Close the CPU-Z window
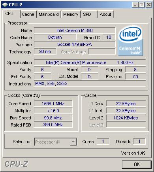This screenshot has height=172, width=154. pos(148,5)
